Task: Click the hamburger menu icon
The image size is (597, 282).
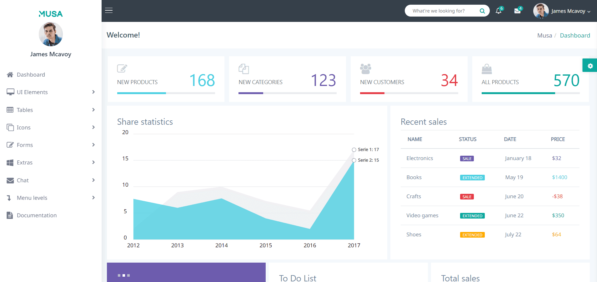Action: (x=109, y=11)
